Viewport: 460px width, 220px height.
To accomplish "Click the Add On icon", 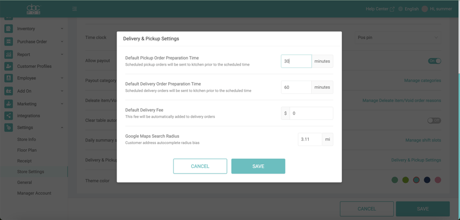I will click(x=8, y=91).
